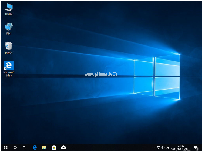Toggle the 英 input method indicator

(168, 147)
